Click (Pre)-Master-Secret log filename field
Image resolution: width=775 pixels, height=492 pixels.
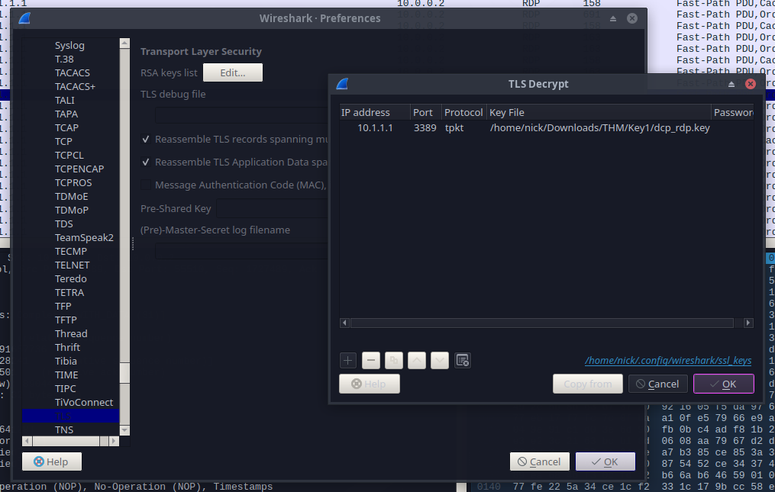pyautogui.click(x=242, y=251)
